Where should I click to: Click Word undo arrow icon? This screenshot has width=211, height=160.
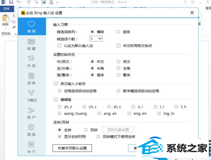(19, 2)
